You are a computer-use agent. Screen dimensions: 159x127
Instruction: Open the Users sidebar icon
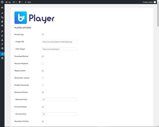(x=2, y=40)
